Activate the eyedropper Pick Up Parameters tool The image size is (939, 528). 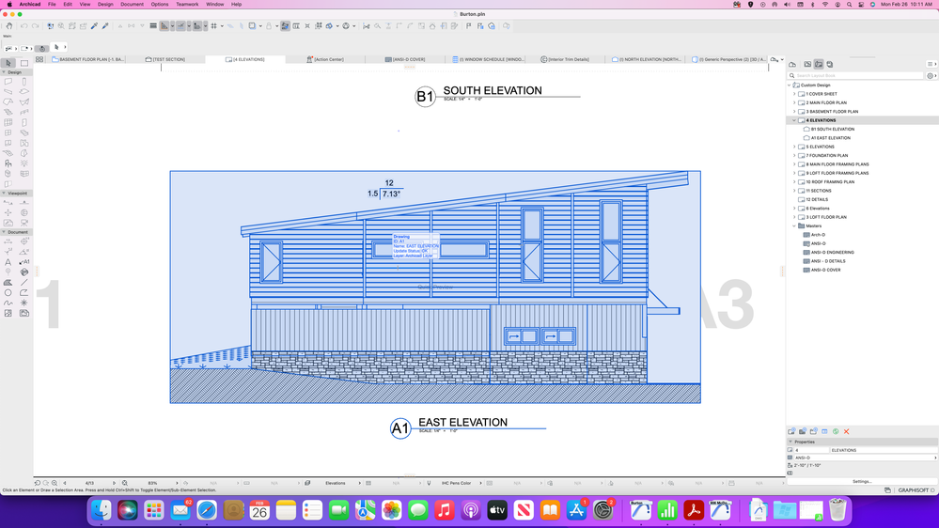tap(94, 25)
